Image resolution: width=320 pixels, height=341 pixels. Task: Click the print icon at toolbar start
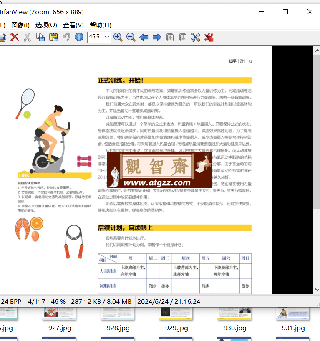[3, 37]
